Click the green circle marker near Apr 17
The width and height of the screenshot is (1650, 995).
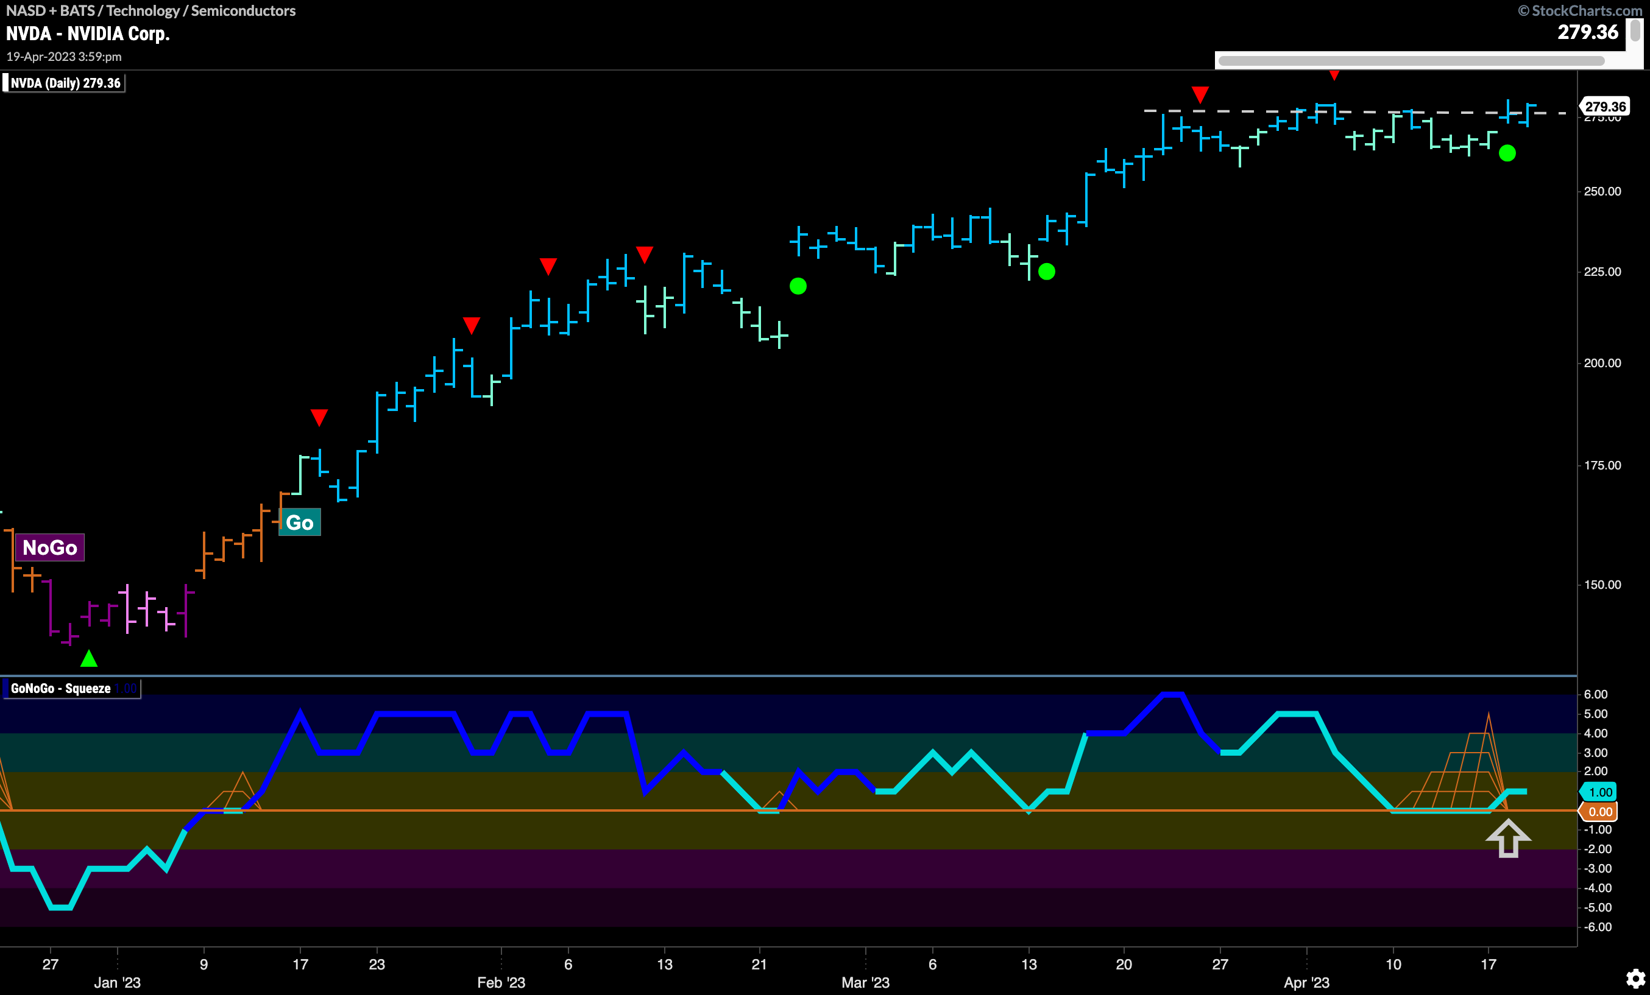pos(1507,153)
